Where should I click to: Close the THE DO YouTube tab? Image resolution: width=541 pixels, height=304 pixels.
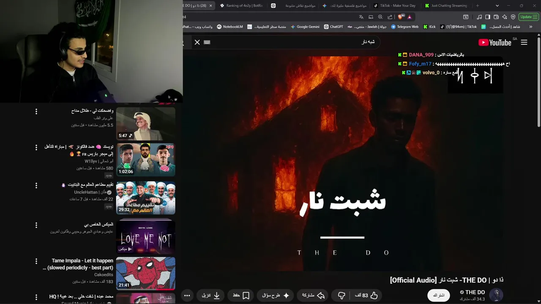tap(210, 5)
